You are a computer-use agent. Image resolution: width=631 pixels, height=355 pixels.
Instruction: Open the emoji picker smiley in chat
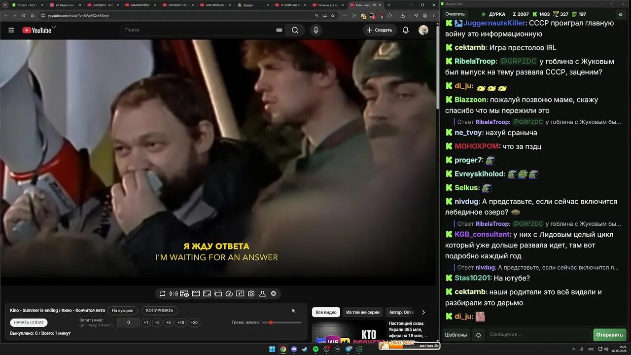coord(478,335)
